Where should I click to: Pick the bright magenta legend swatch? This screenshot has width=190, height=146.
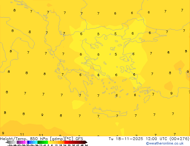(x=24, y=142)
